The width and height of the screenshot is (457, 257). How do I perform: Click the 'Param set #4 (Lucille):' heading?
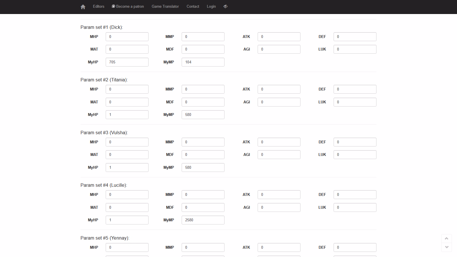click(x=104, y=185)
